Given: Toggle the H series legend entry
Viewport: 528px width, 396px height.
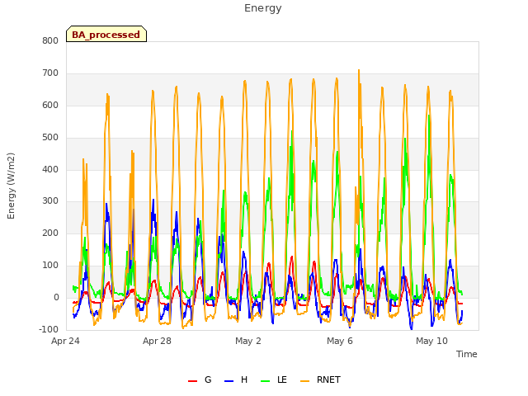Looking at the screenshot, I should pos(236,379).
